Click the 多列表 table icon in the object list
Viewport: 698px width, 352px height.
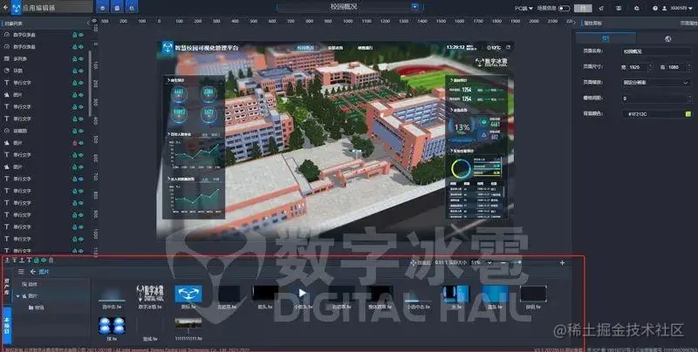click(x=7, y=58)
